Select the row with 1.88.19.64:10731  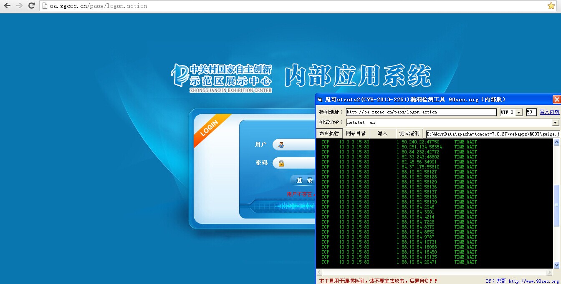[399, 242]
